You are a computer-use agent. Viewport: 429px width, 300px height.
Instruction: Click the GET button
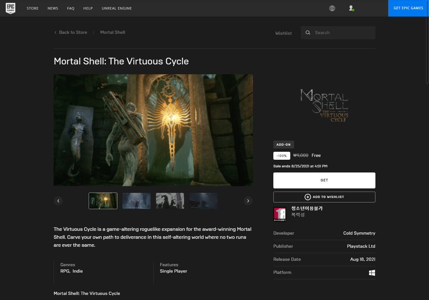tap(324, 180)
